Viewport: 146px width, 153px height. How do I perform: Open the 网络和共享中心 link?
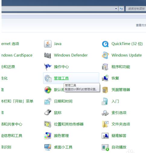coord(12,124)
